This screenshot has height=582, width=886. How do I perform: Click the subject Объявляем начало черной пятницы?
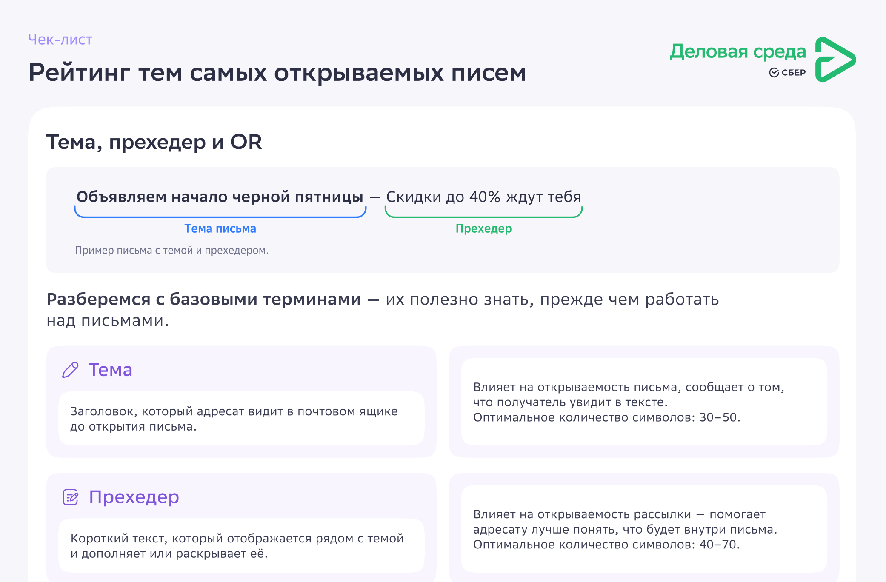click(220, 197)
